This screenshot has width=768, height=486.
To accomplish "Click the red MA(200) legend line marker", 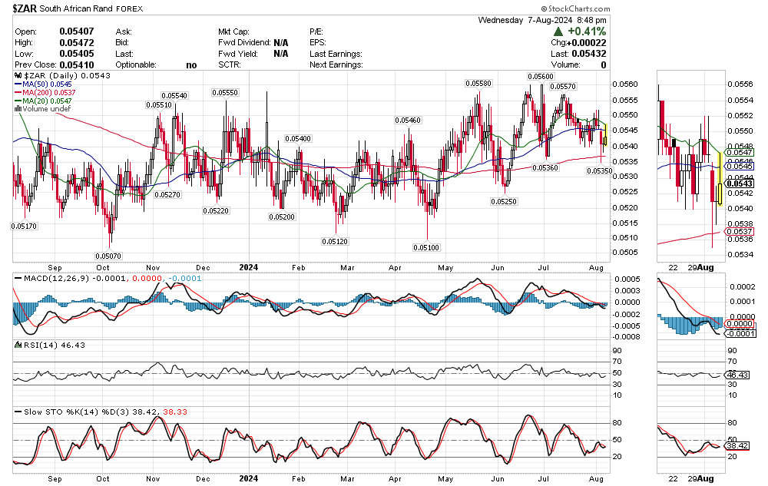I will (x=18, y=93).
